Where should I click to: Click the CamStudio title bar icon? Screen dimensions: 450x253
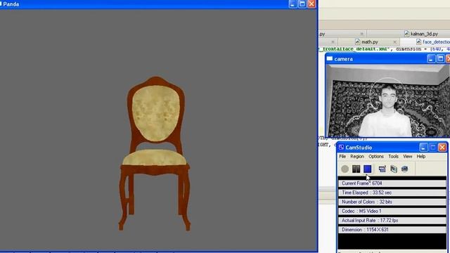click(341, 148)
